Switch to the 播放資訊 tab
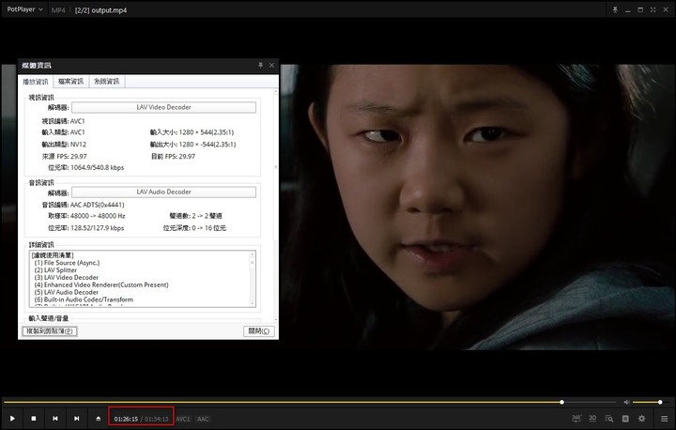 36,82
